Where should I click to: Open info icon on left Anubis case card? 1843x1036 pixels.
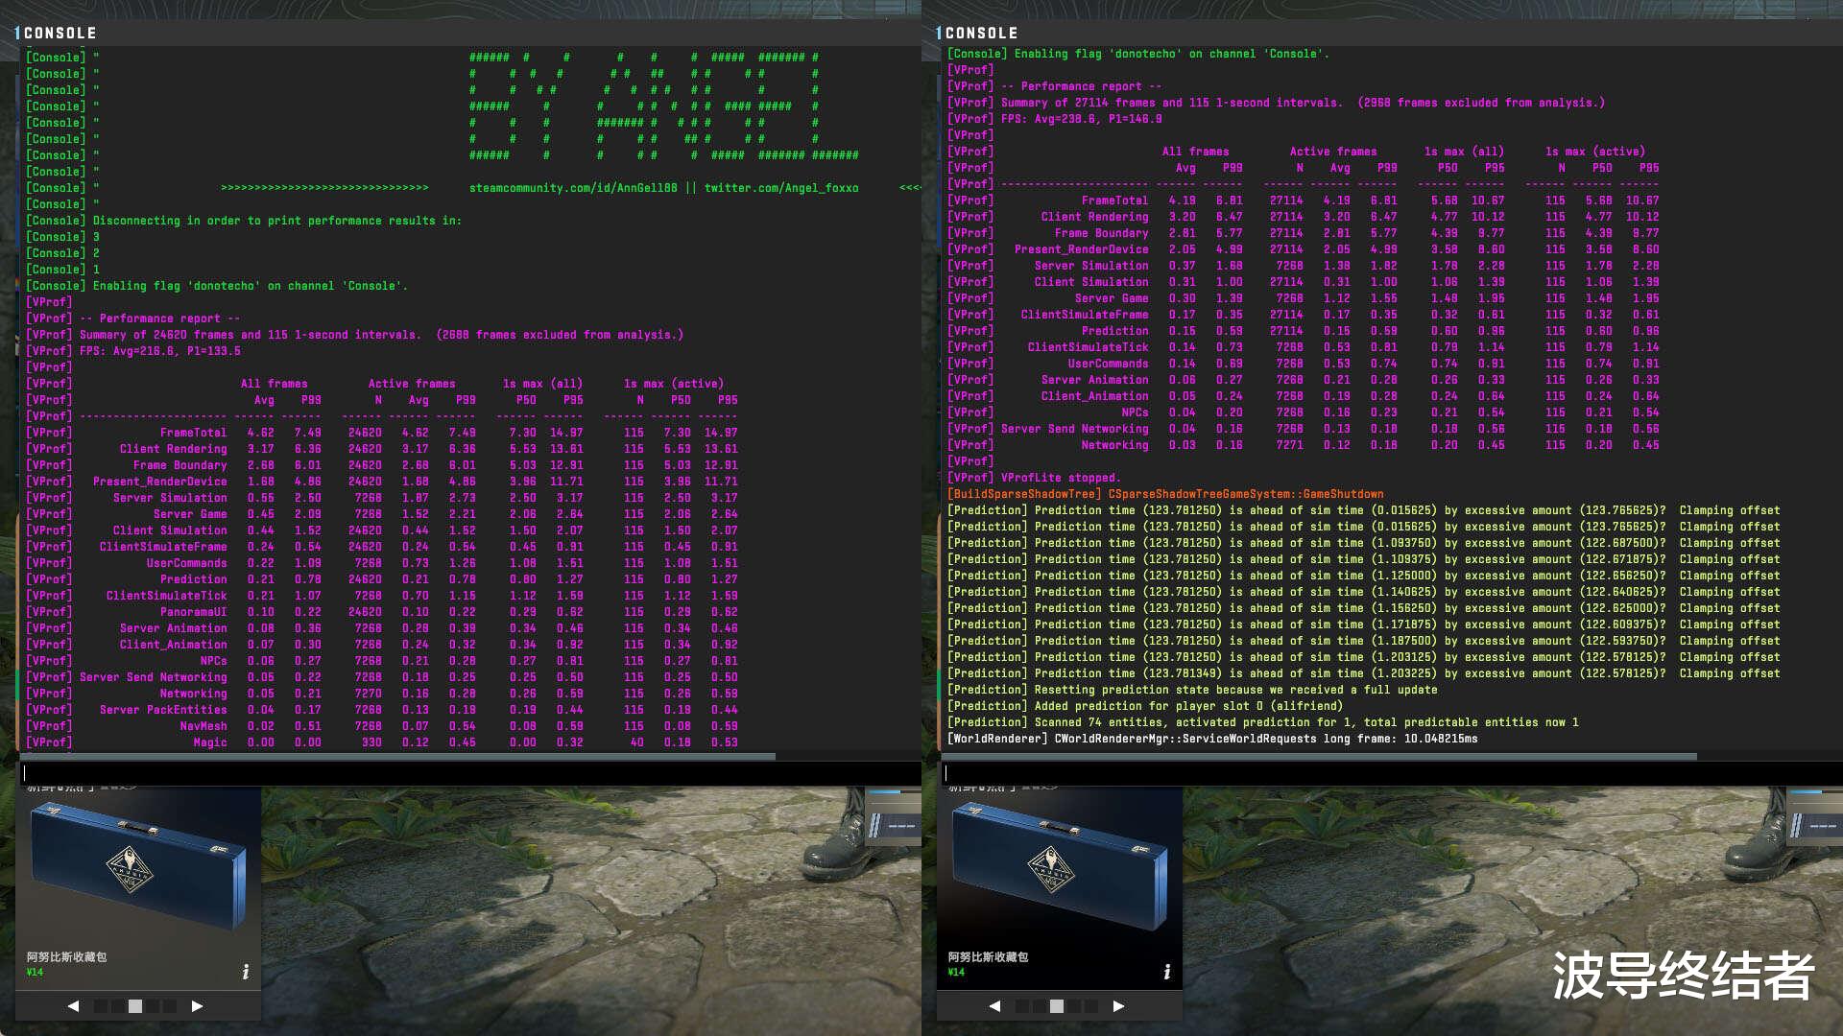pos(245,972)
